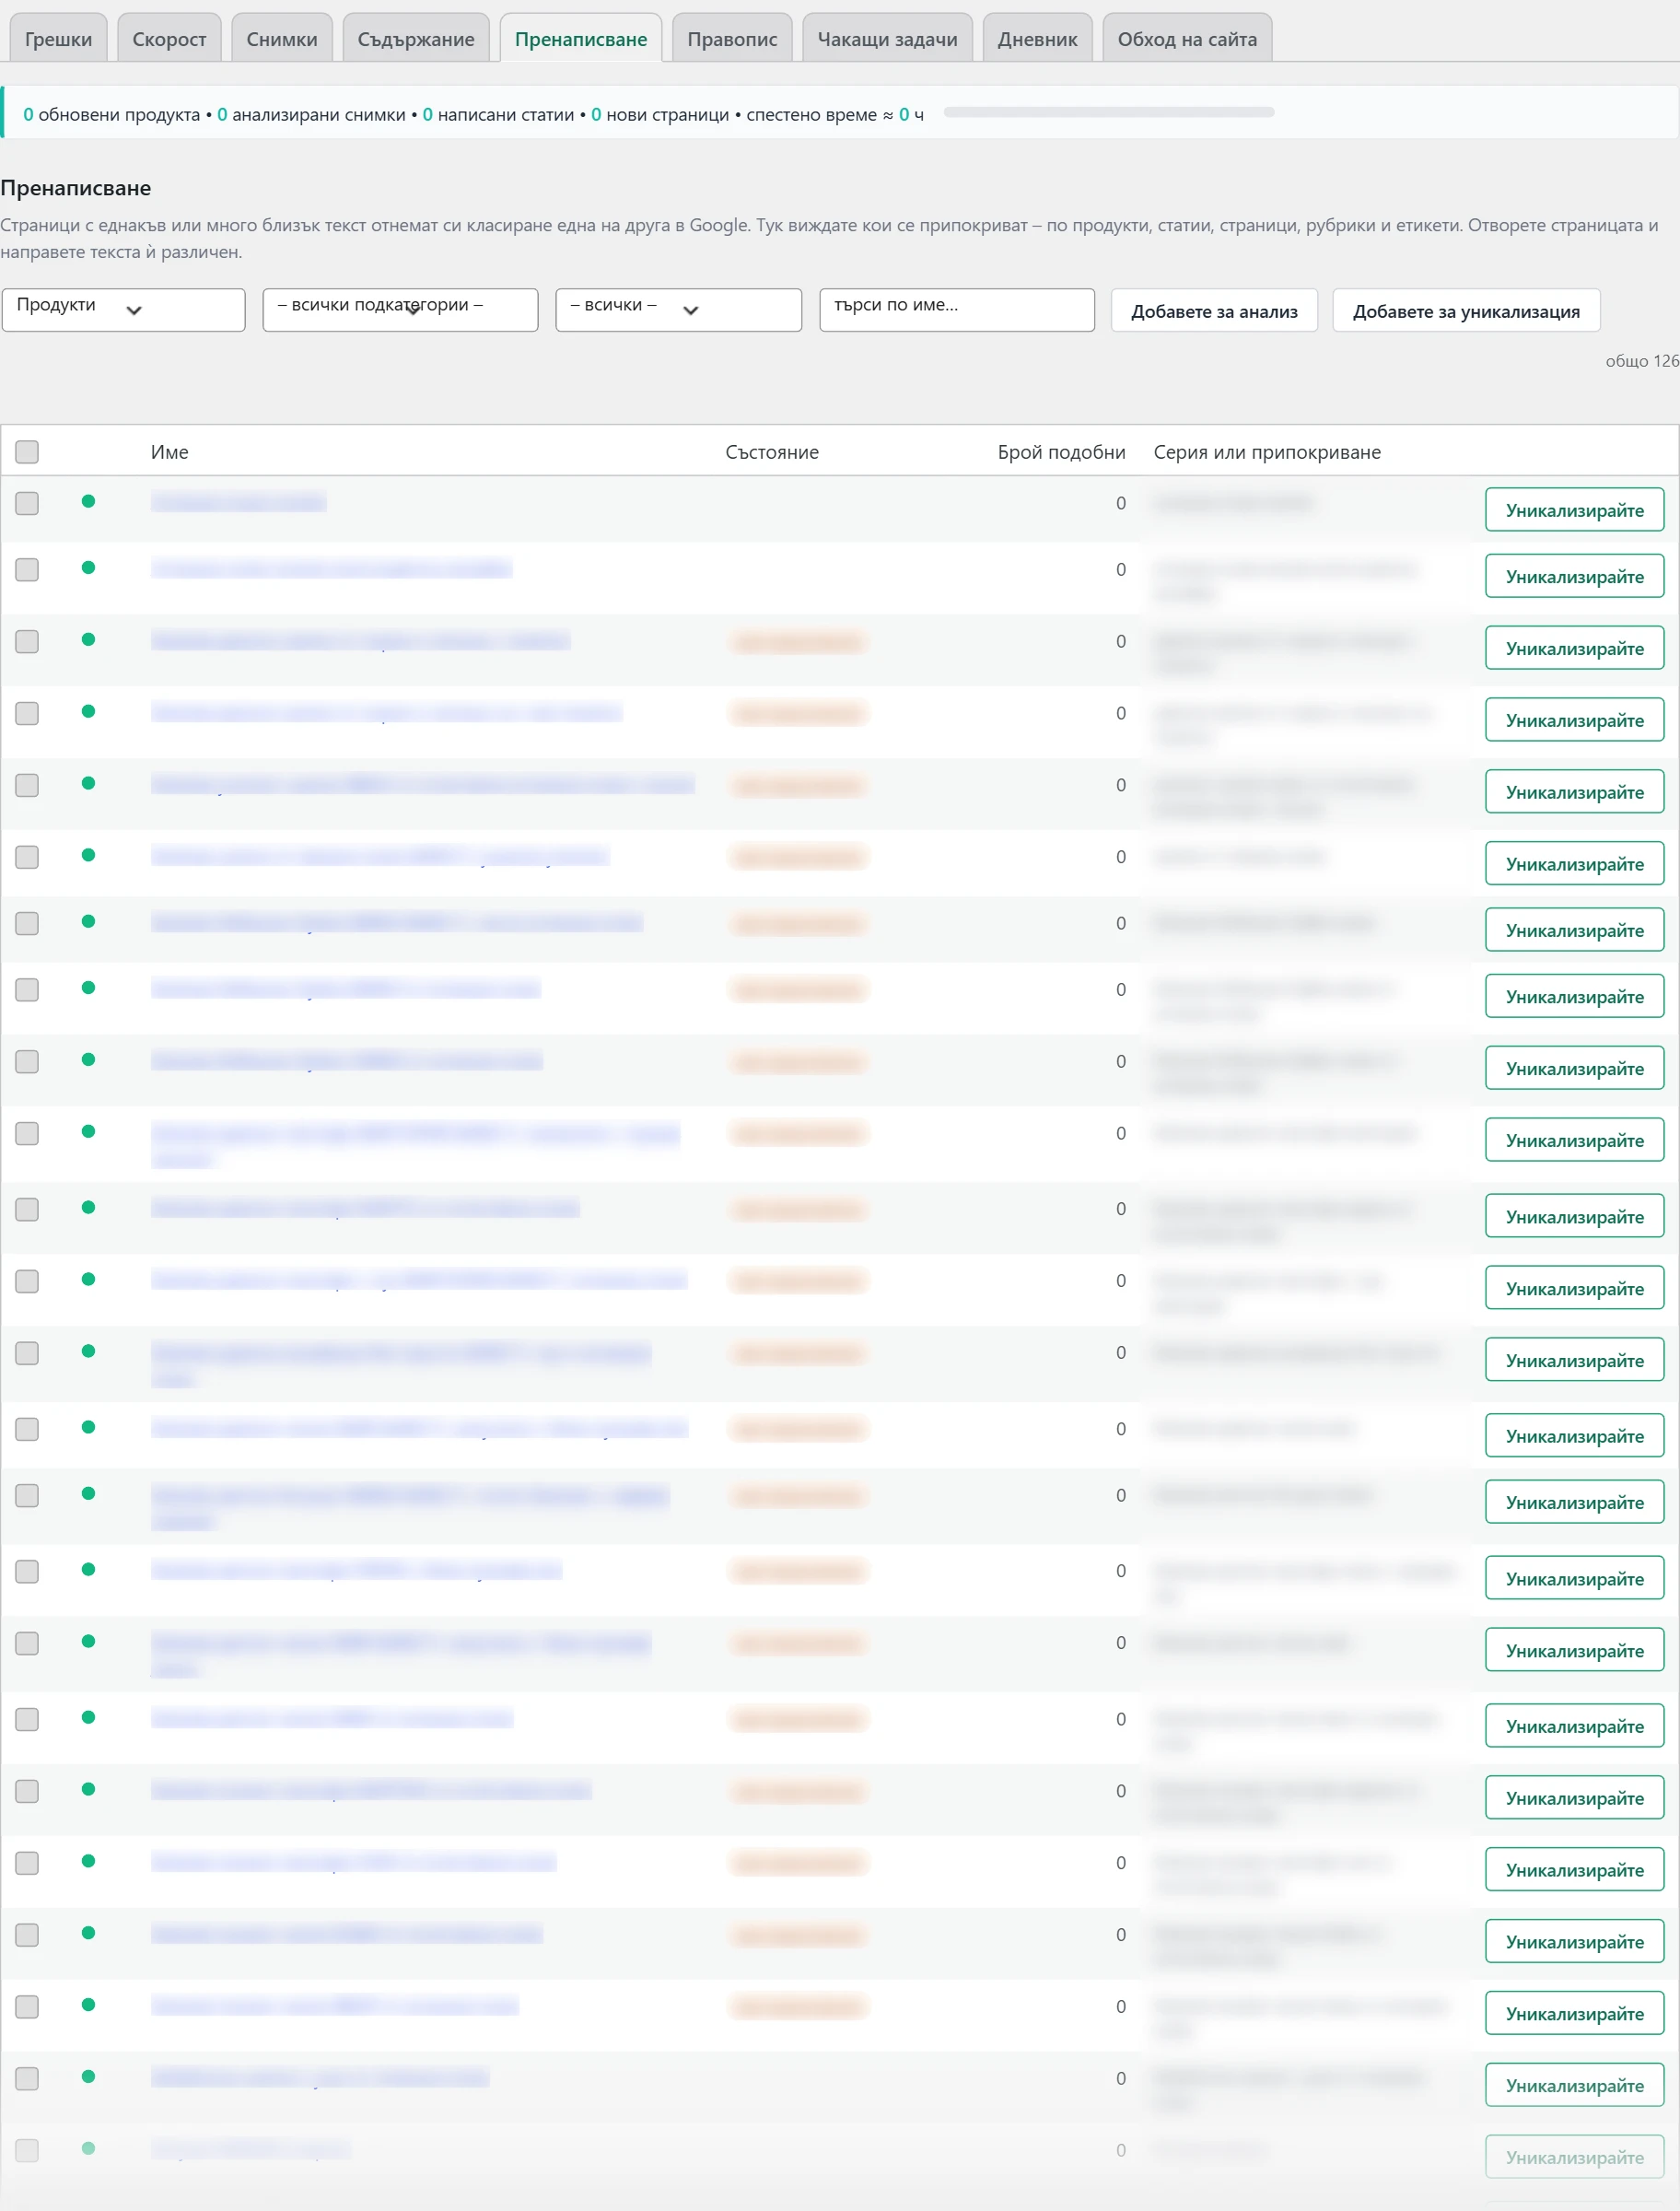Click the Брой подобни column header
This screenshot has height=2211, width=1680.
pyautogui.click(x=1061, y=452)
